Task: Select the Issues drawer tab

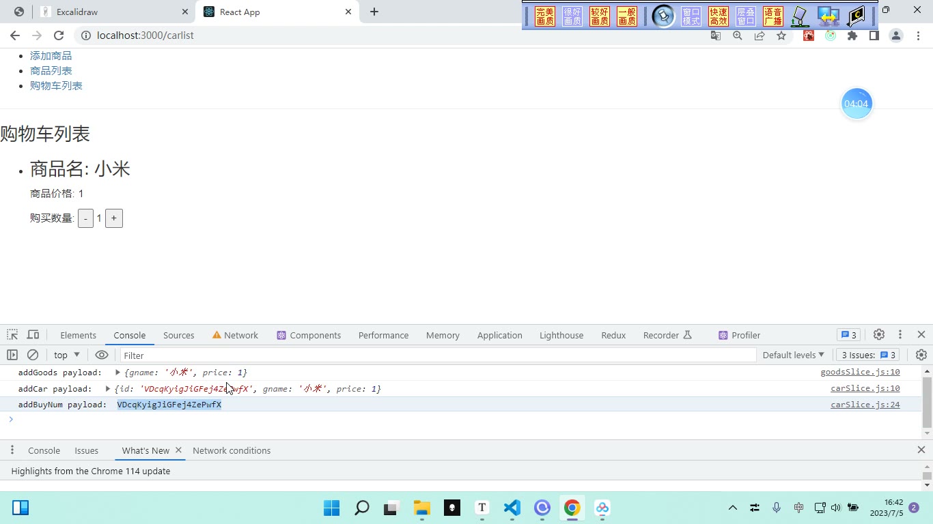Action: click(x=87, y=450)
